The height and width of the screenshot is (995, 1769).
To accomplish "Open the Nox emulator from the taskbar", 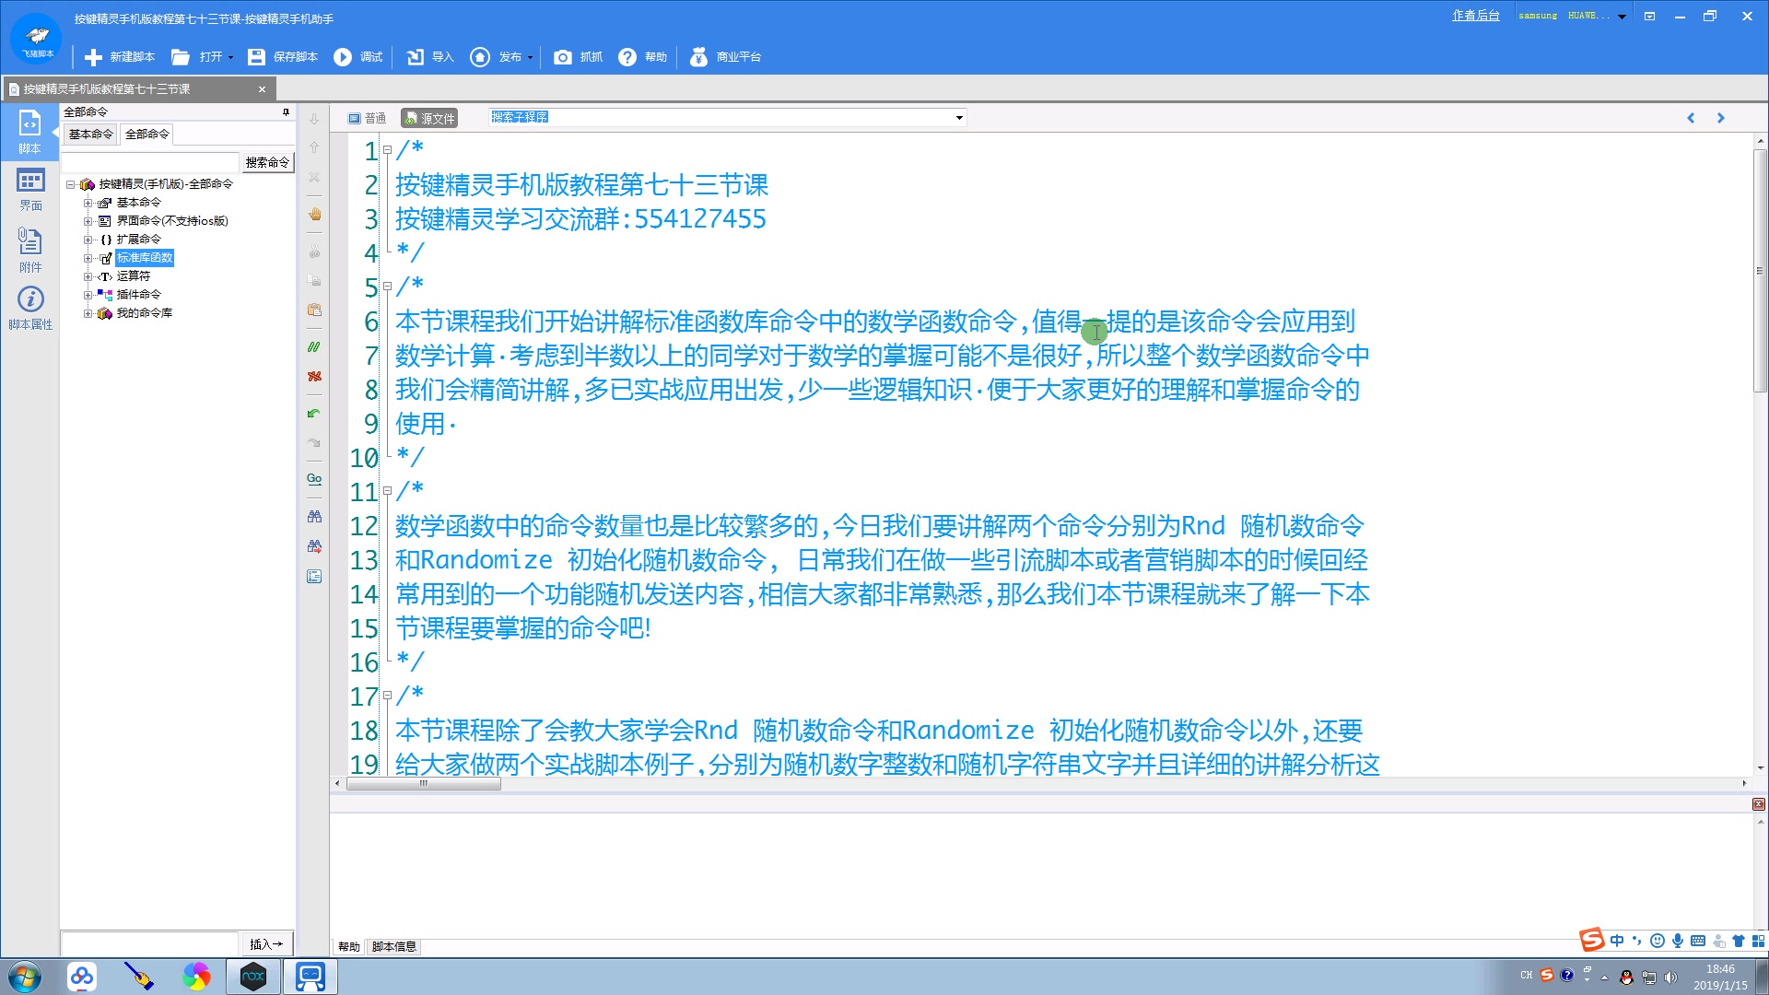I will [253, 976].
